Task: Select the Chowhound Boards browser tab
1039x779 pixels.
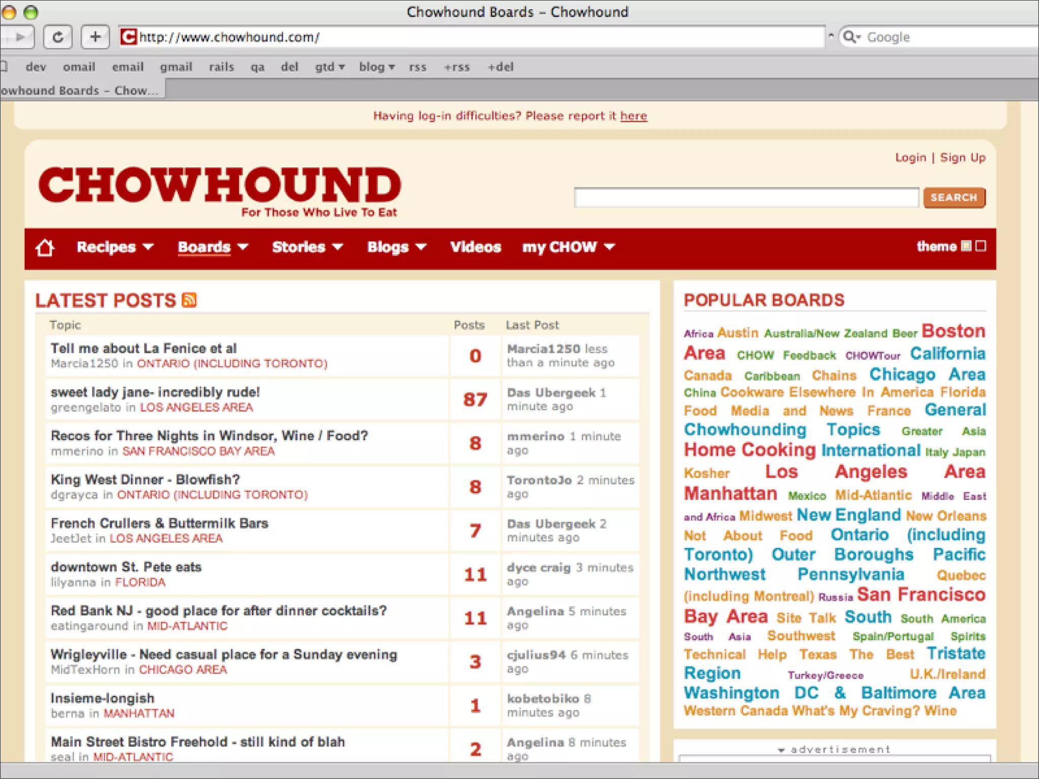Action: click(x=81, y=91)
